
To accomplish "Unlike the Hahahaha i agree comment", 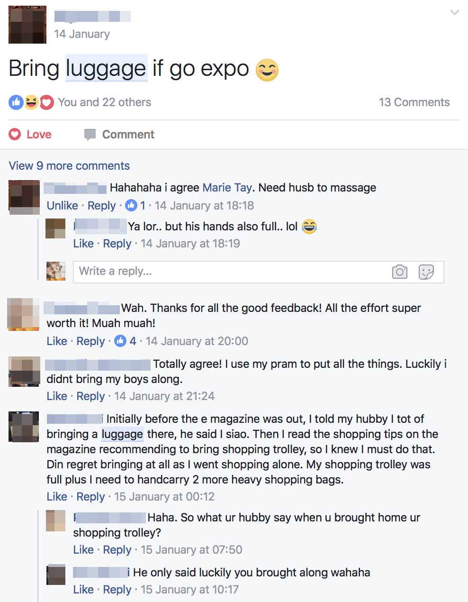I will tap(62, 206).
